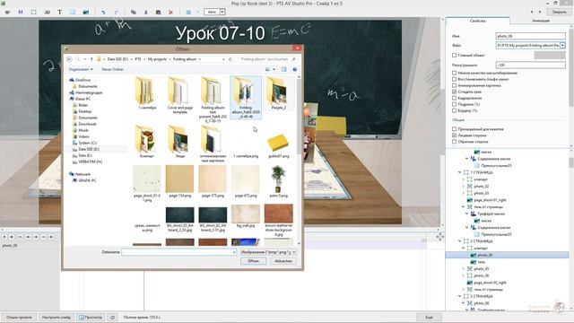Click the Abbrechen button
Viewport: 574px width, 323px height.
(283, 261)
